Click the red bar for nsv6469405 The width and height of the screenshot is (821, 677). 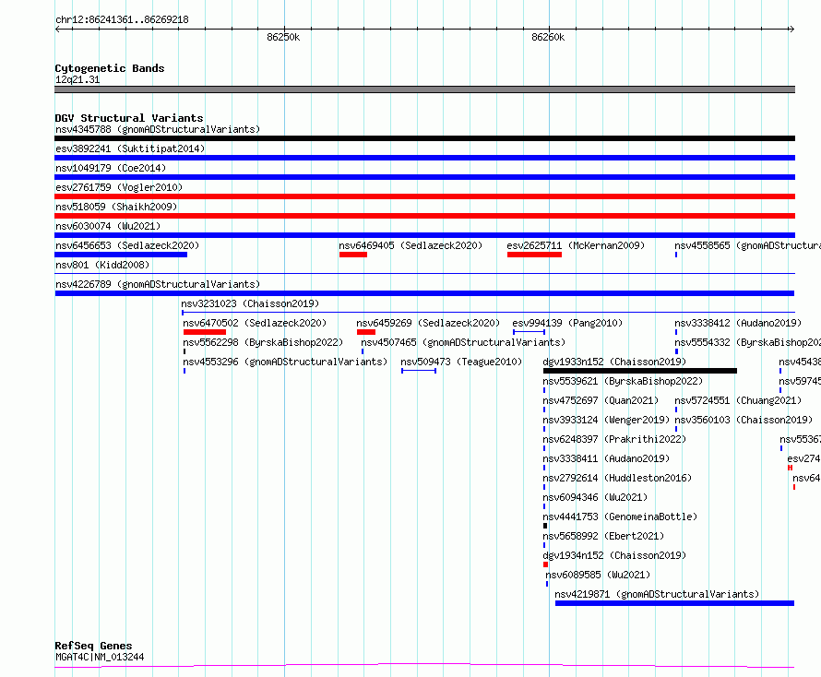tap(353, 255)
